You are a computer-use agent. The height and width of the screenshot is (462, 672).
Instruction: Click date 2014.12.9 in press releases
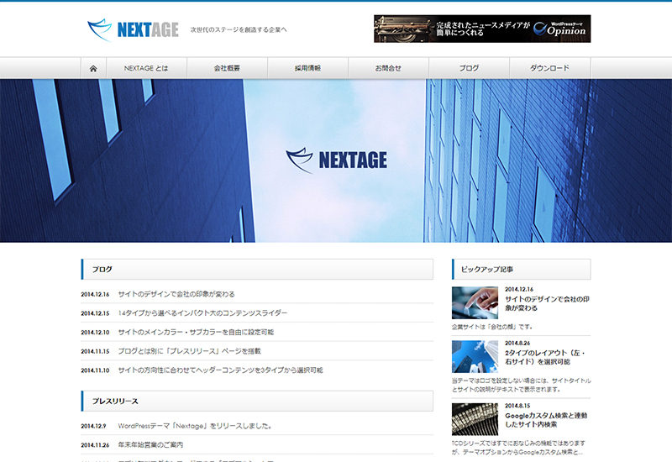point(93,426)
